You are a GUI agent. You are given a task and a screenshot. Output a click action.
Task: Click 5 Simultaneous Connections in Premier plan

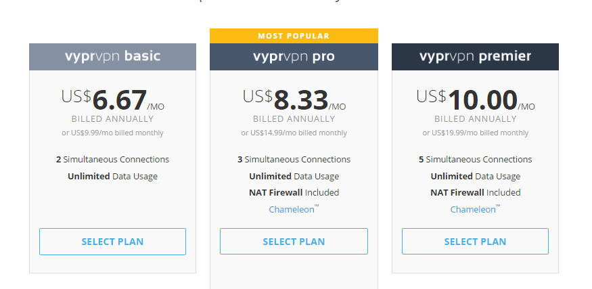[476, 160]
